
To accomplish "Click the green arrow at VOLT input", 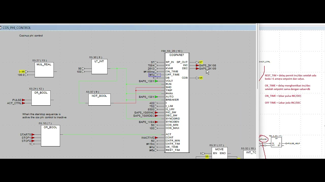I will click(x=156, y=81).
